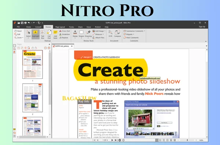The image size is (220, 145).
Task: Shrink thumbnails with the minus icon
Action: 45,48
